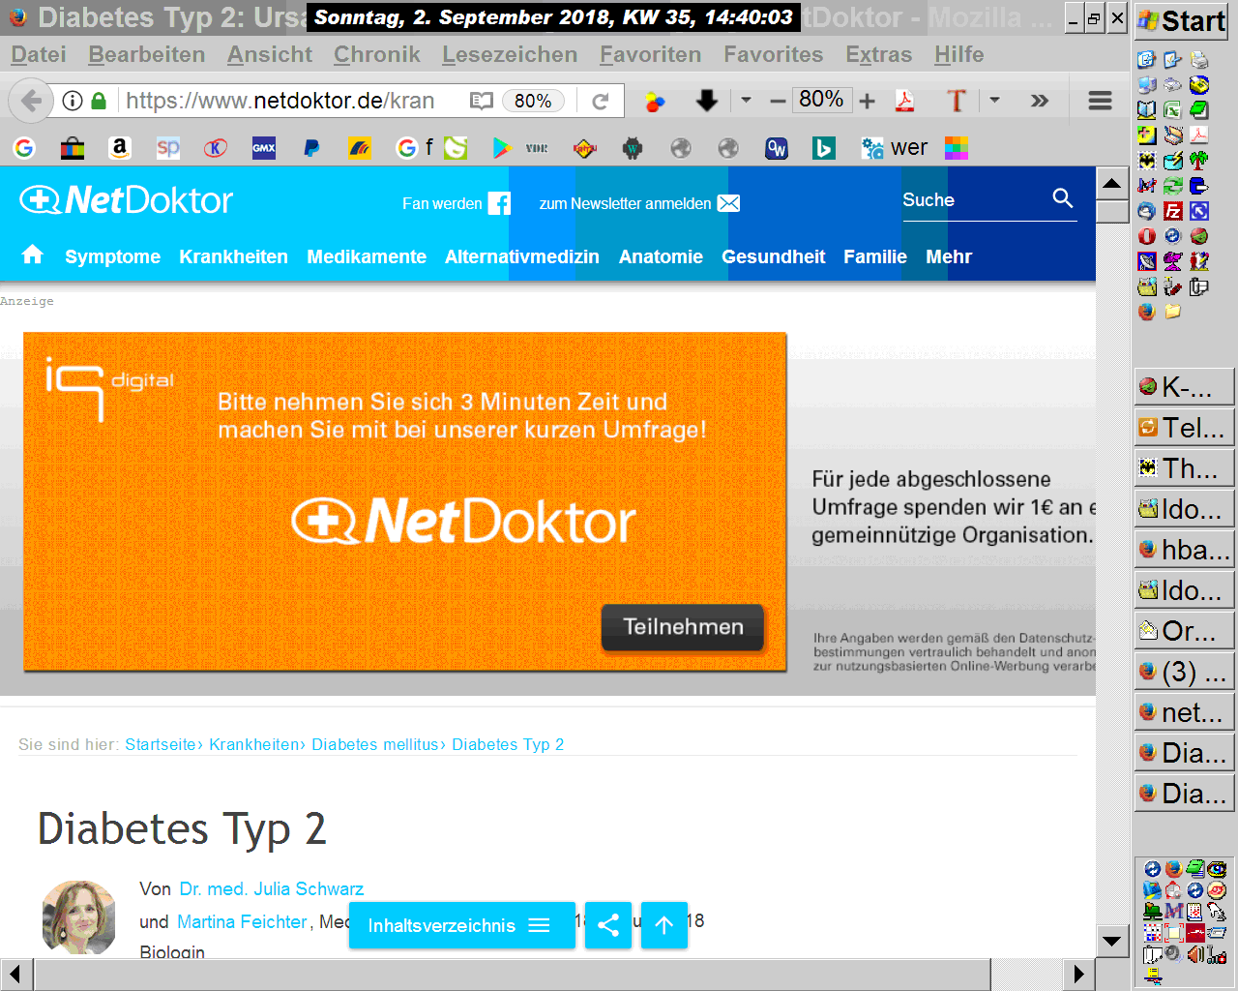
Task: Open the Google bookmark in bookmarks bar
Action: point(24,148)
